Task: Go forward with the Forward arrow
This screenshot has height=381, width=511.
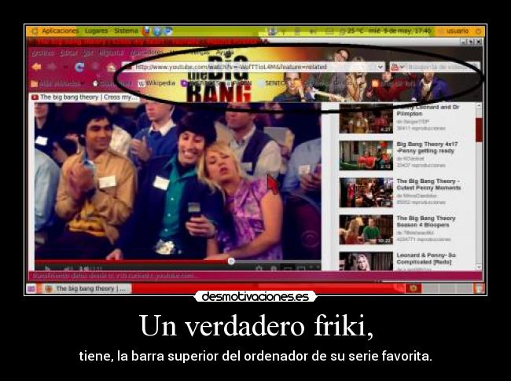Action: [52, 67]
